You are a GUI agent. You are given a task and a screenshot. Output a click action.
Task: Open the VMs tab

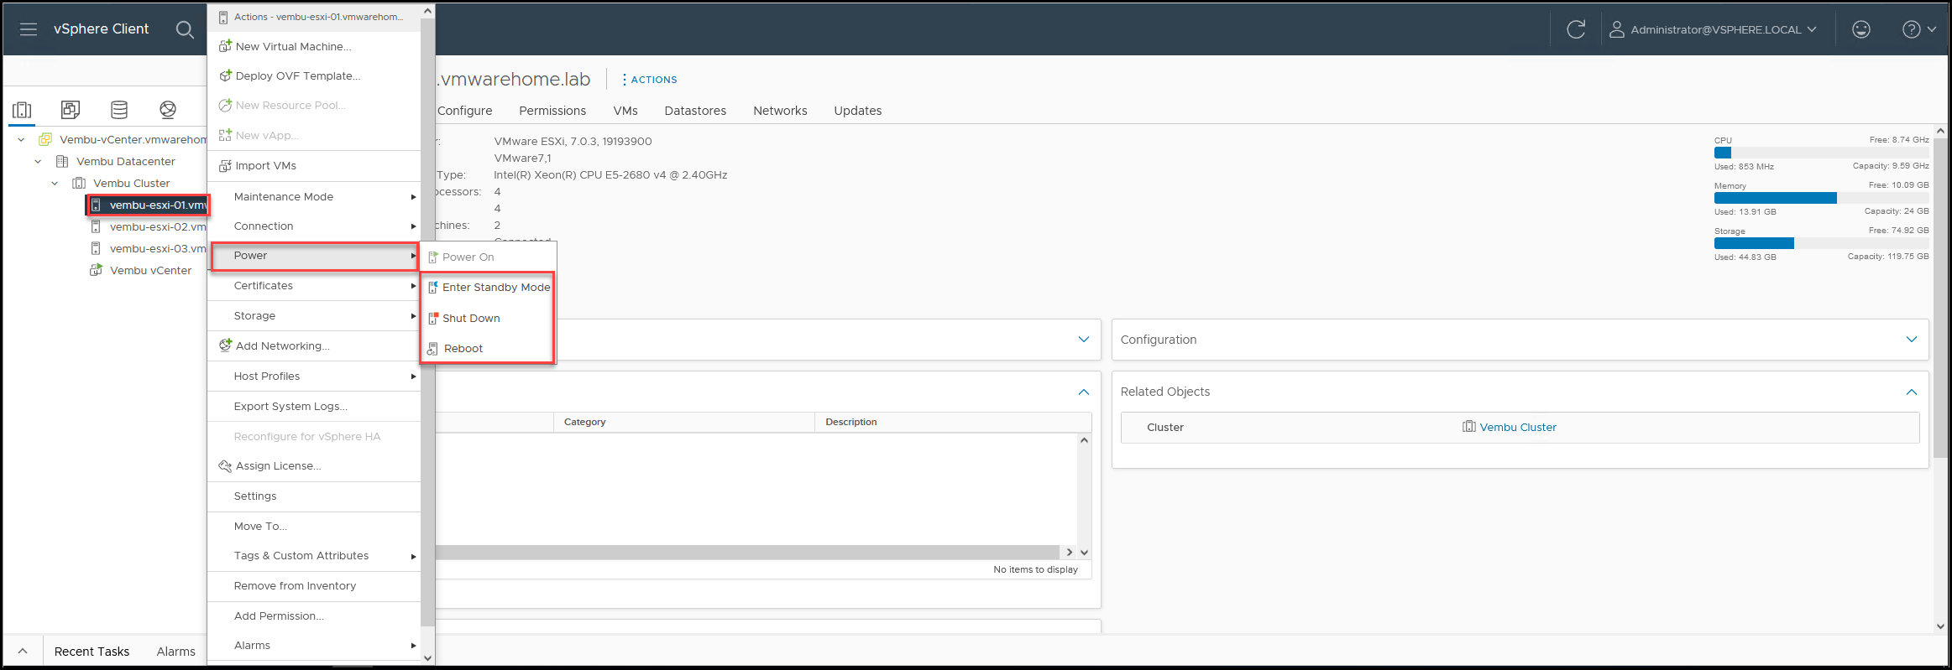coord(625,111)
